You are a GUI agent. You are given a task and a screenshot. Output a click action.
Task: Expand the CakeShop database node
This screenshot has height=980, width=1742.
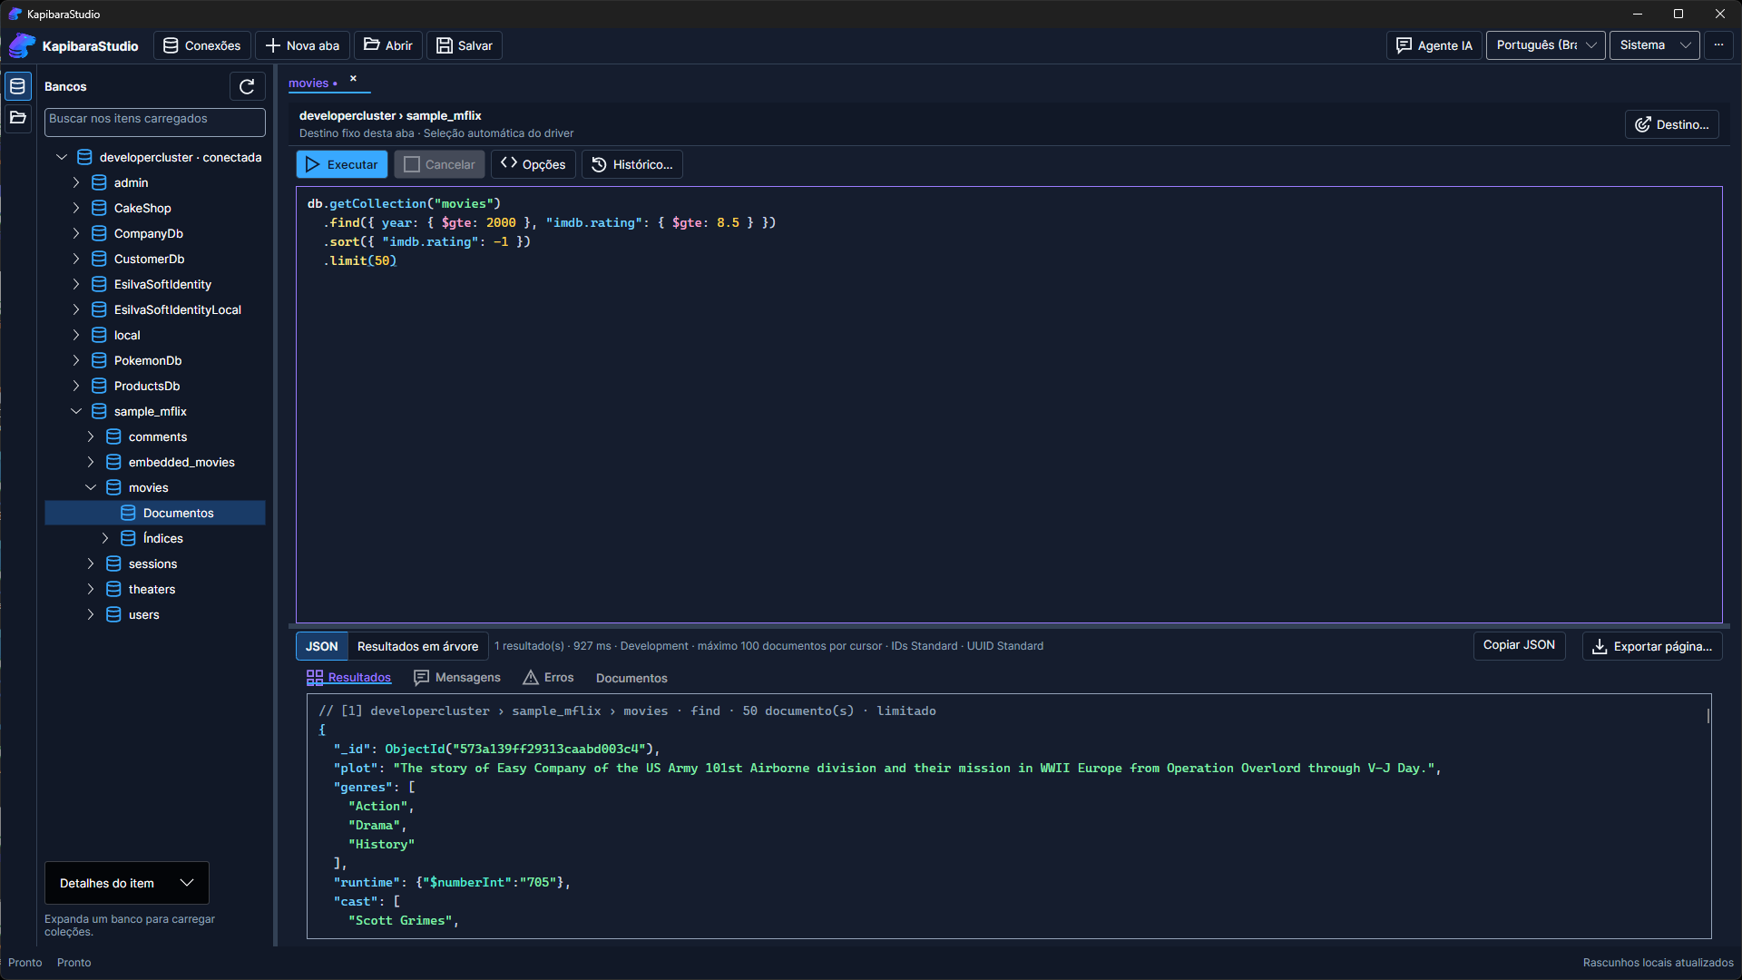76,208
